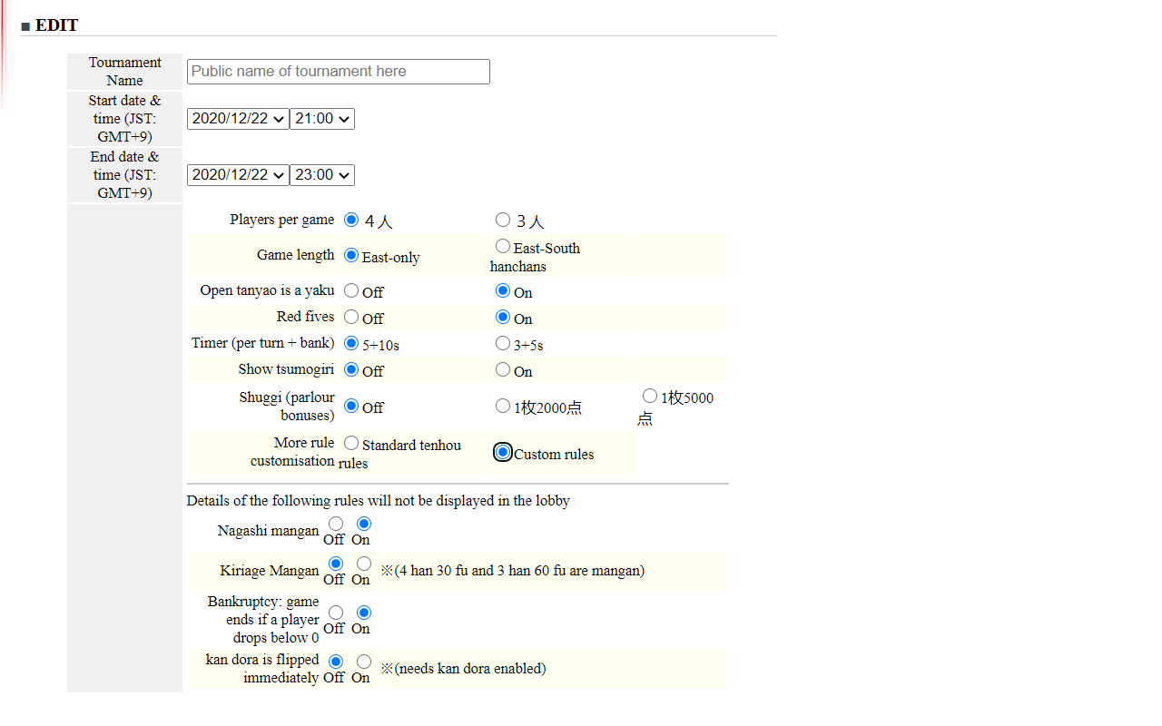The image size is (1162, 726).
Task: Turn off Nagashi mangan
Action: point(336,523)
